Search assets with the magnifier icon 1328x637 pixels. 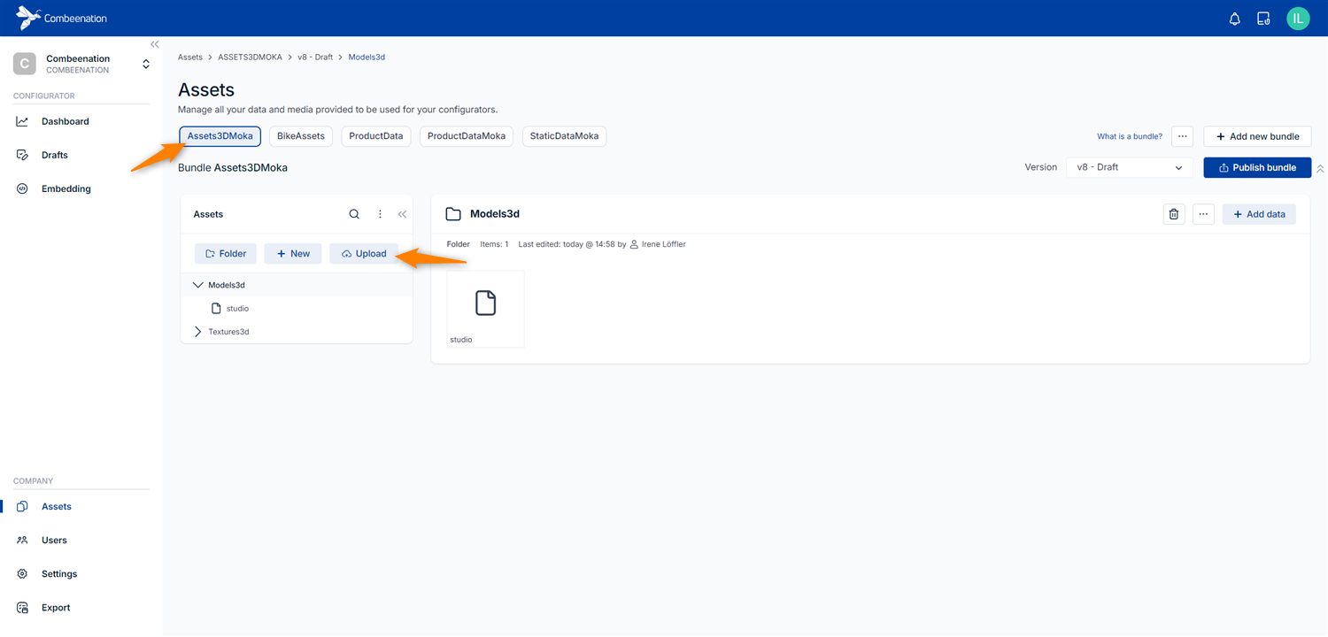(354, 214)
